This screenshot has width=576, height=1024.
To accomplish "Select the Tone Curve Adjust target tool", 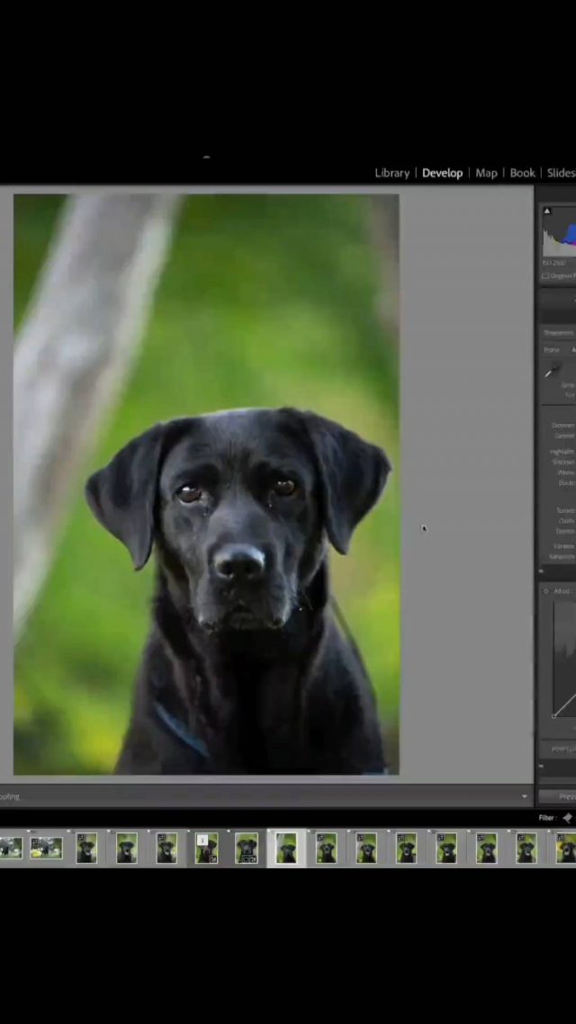I will coord(546,591).
